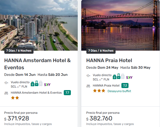Click the baggage icons on the Praia Hotel card
Screen dimensions: 160x127
(119, 76)
